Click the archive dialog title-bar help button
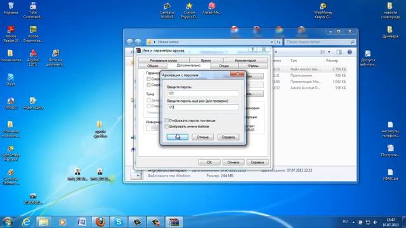The image size is (406, 228). pyautogui.click(x=252, y=49)
